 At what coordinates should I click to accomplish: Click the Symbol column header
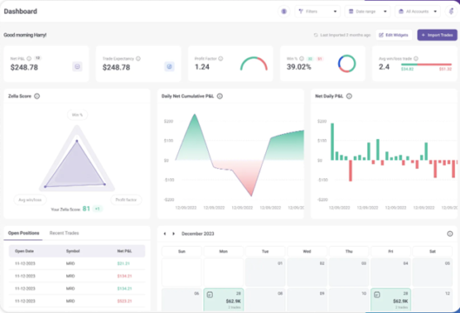pyautogui.click(x=73, y=251)
